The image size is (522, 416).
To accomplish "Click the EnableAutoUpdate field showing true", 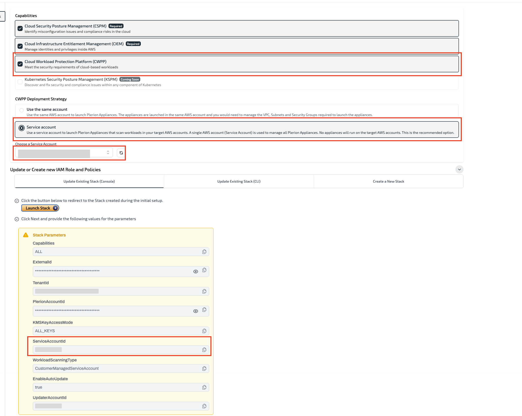I will click(121, 387).
